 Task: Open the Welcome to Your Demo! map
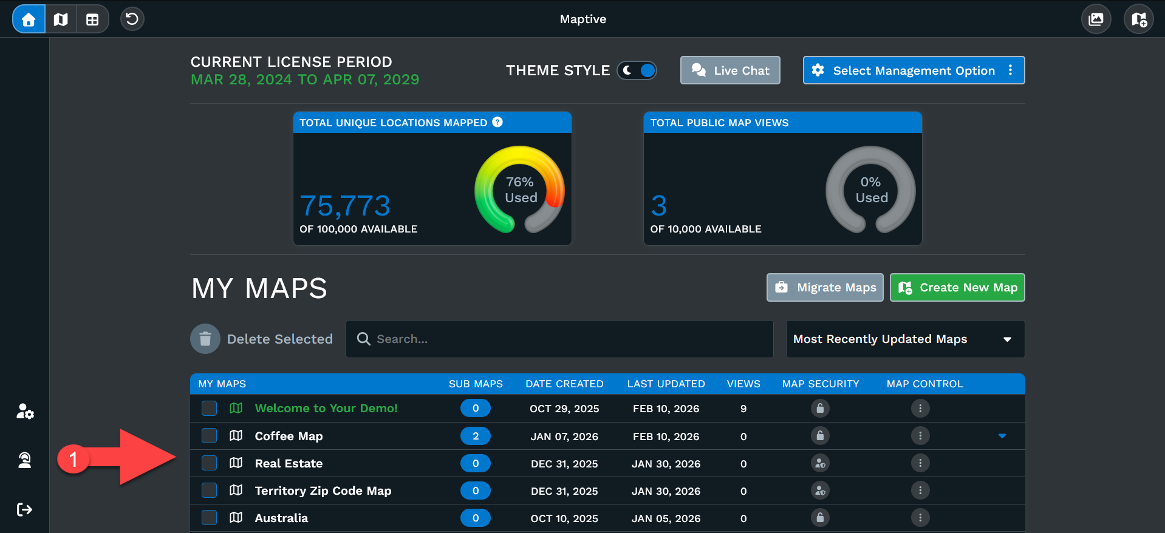pyautogui.click(x=326, y=408)
